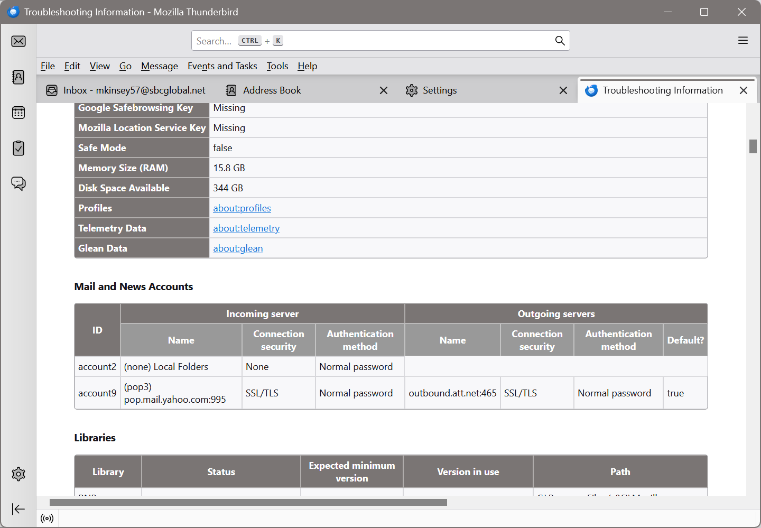761x528 pixels.
Task: Open the Mail space icon in sidebar
Action: click(x=18, y=41)
